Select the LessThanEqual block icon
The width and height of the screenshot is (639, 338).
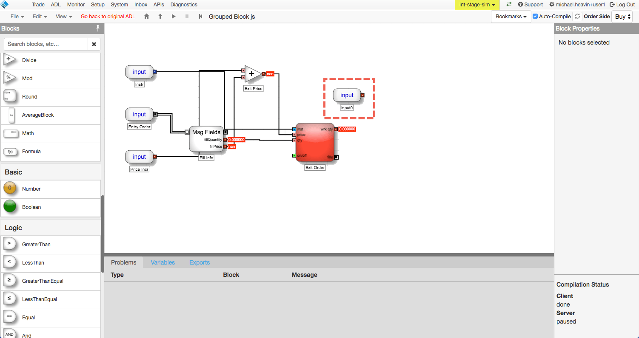coord(9,299)
